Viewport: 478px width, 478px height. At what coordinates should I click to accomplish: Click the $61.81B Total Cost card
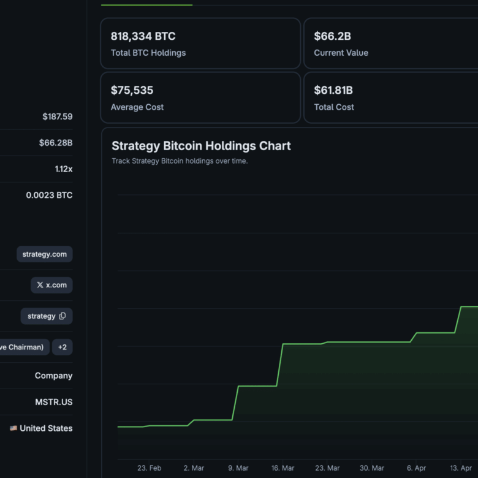click(x=391, y=97)
